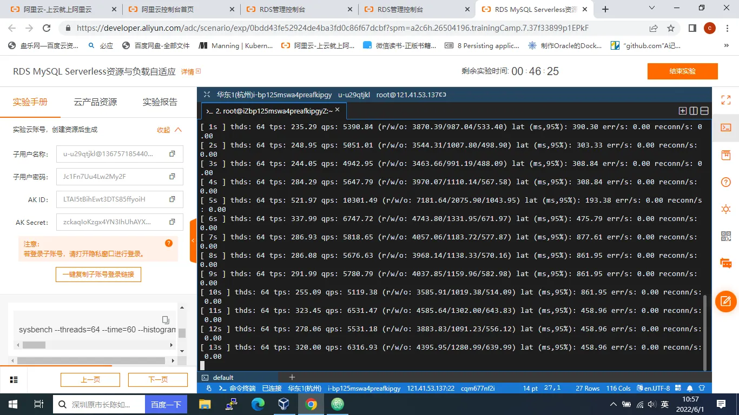Viewport: 739px width, 415px height.
Task: Copy the AK ID value
Action: 172,199
